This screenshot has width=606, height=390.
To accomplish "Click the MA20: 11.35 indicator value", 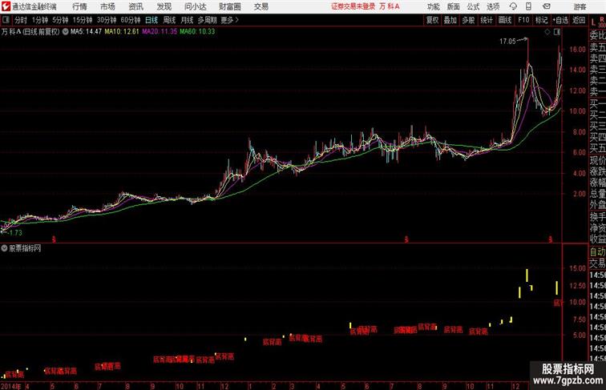I will click(160, 32).
